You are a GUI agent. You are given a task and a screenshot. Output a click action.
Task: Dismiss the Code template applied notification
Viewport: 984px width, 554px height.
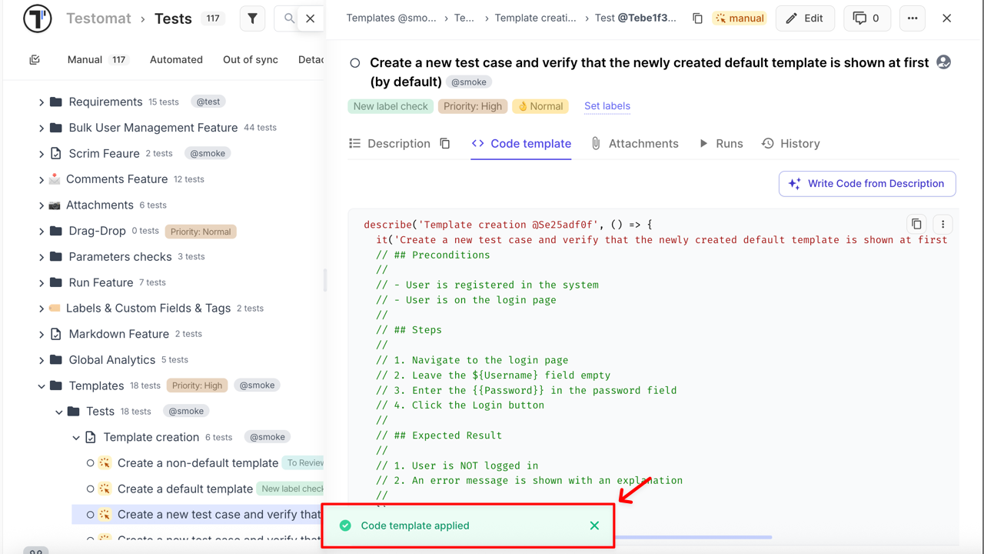594,526
